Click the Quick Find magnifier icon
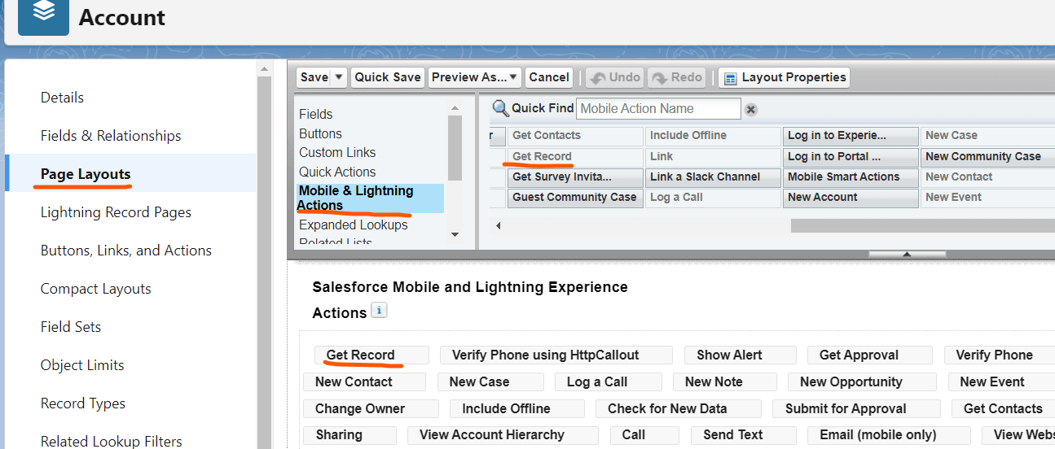Screen dimensions: 1055x449 (x=500, y=108)
